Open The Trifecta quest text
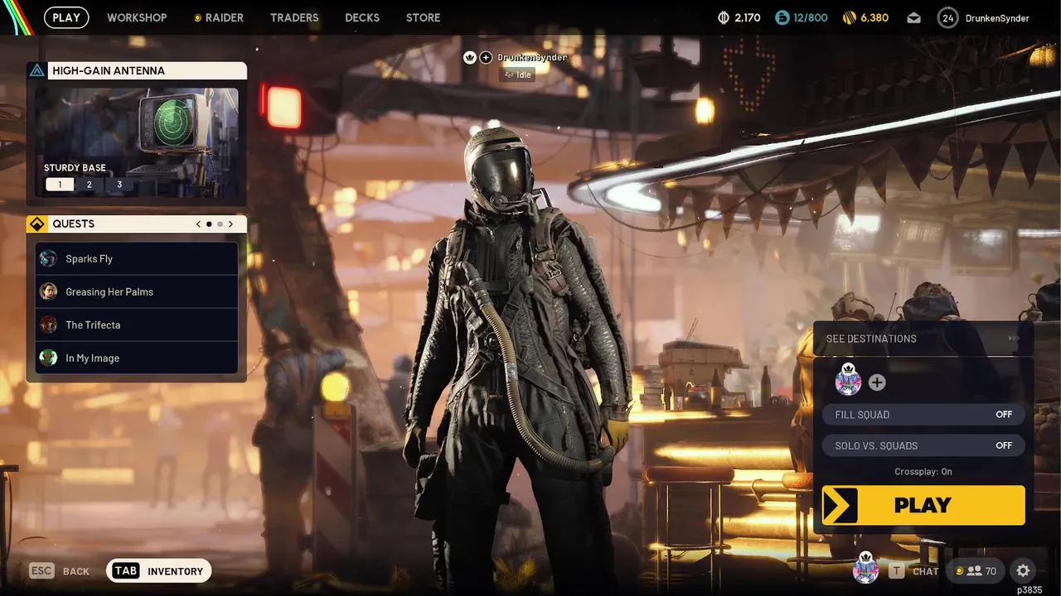This screenshot has height=596, width=1061. (93, 325)
